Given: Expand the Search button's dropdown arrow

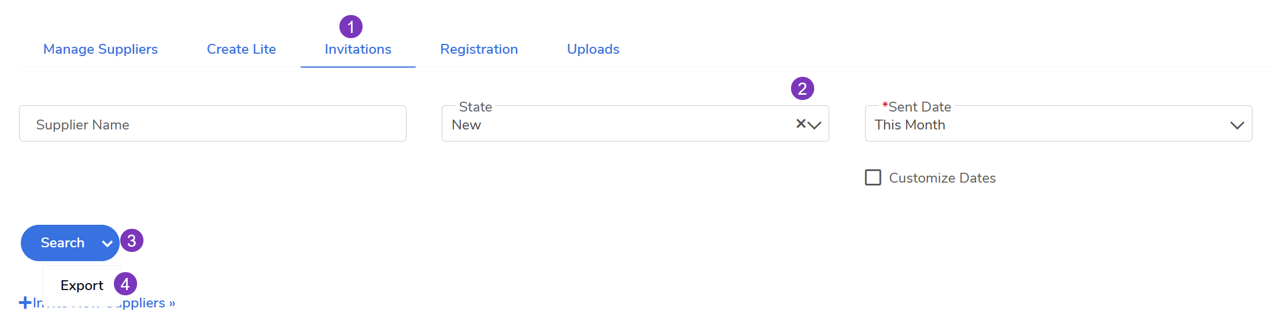Looking at the screenshot, I should 107,243.
